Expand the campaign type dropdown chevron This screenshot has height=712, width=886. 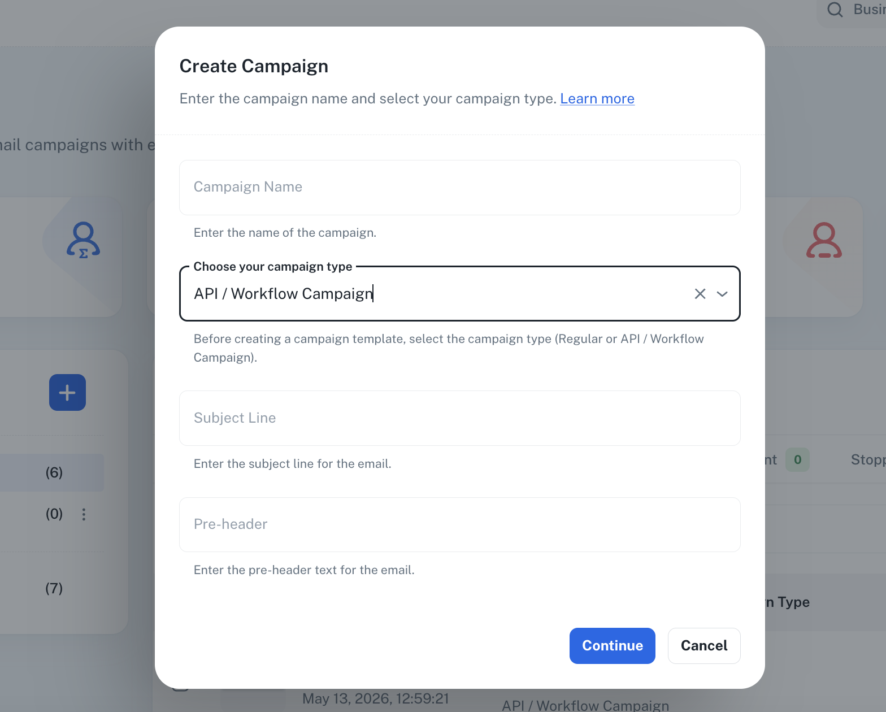coord(722,294)
